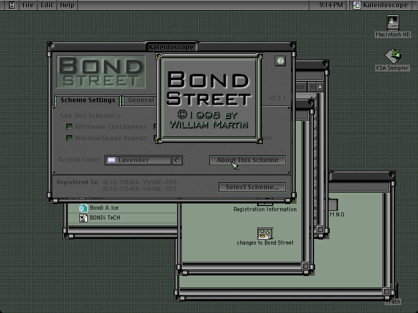The image size is (418, 313).
Task: Select the changes to Bond Street document icon
Action: coord(265,233)
